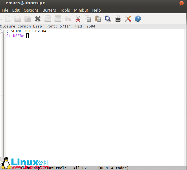Cut selection with the scissors icon
Image resolution: width=187 pixels, height=170 pixels.
coord(78,19)
